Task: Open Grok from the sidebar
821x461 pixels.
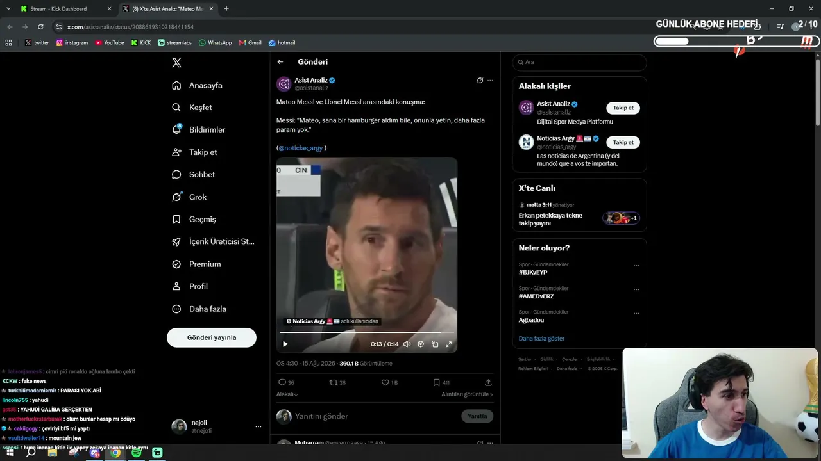Action: tap(189, 197)
